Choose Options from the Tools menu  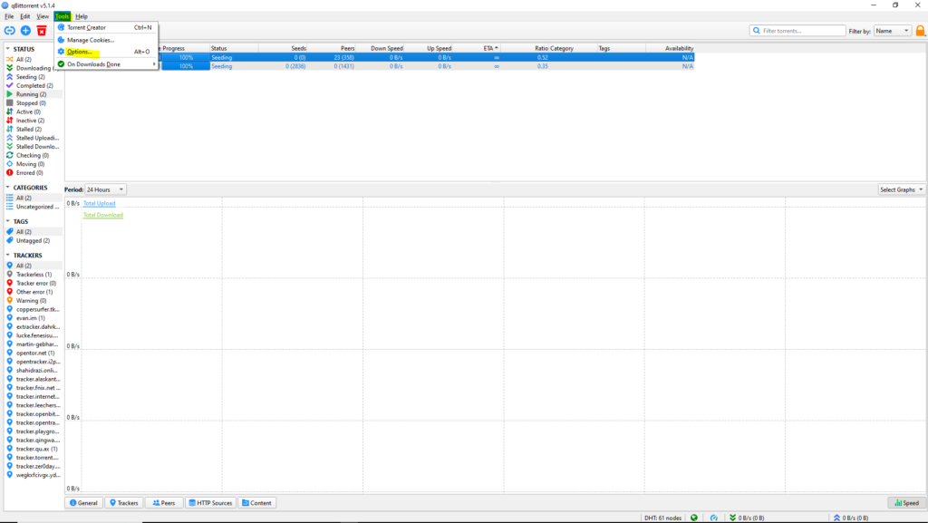click(x=107, y=52)
